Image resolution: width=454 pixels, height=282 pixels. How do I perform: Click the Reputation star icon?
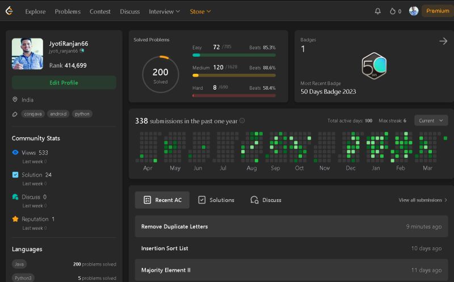[x=15, y=219]
